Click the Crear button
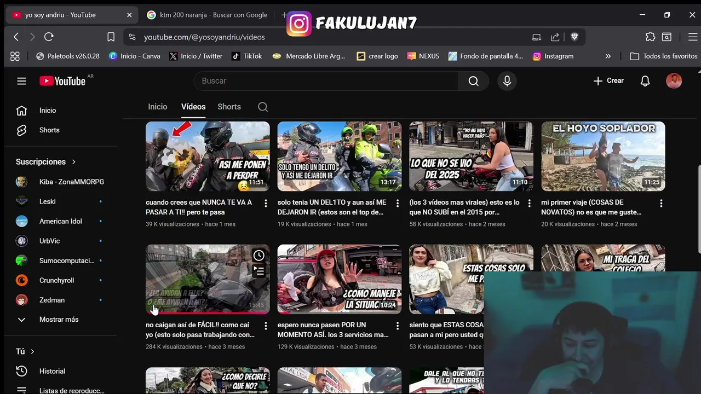Screen dimensions: 701x394 608,81
